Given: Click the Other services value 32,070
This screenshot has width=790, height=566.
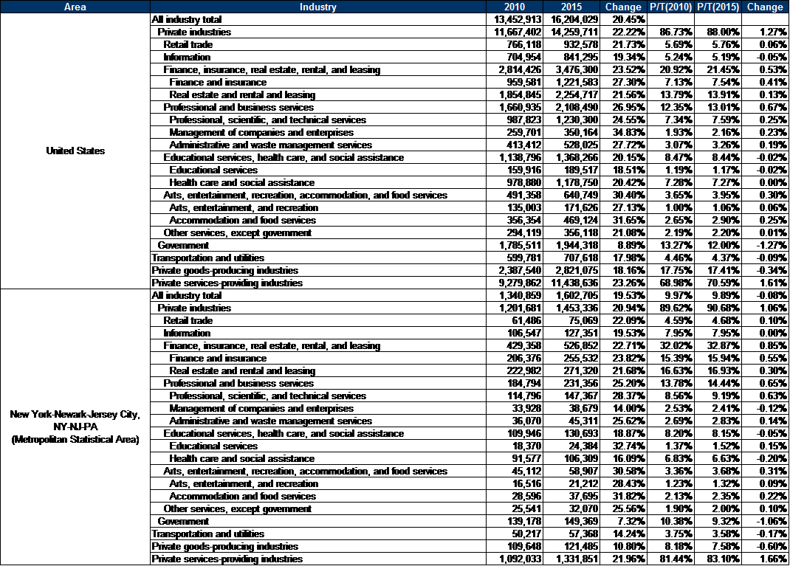Looking at the screenshot, I should [571, 509].
